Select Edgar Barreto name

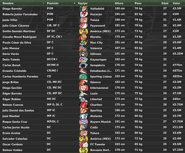point(12,94)
